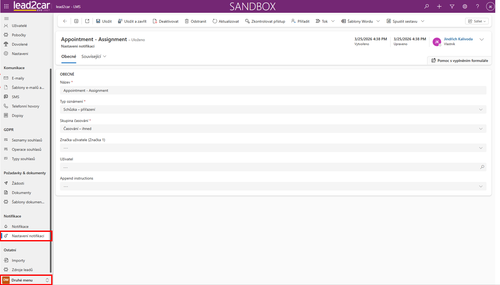Switch to the Obecné tab
Image resolution: width=500 pixels, height=285 pixels.
pyautogui.click(x=69, y=57)
